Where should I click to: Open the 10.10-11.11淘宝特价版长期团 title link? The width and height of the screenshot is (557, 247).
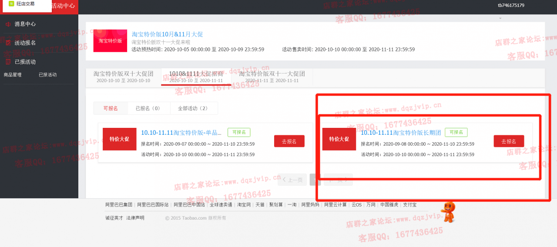(401, 133)
